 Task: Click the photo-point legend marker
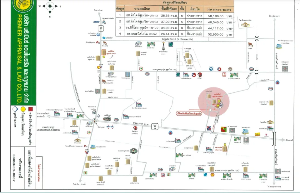click(15, 109)
